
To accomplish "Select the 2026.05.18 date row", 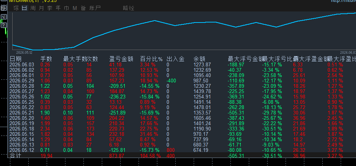I will click(22, 129).
